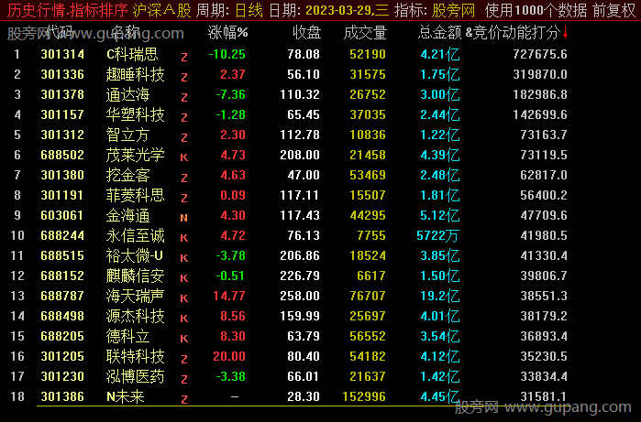Viewport: 641px width, 422px height.
Task: Click period value 日线 in header
Action: 249,10
